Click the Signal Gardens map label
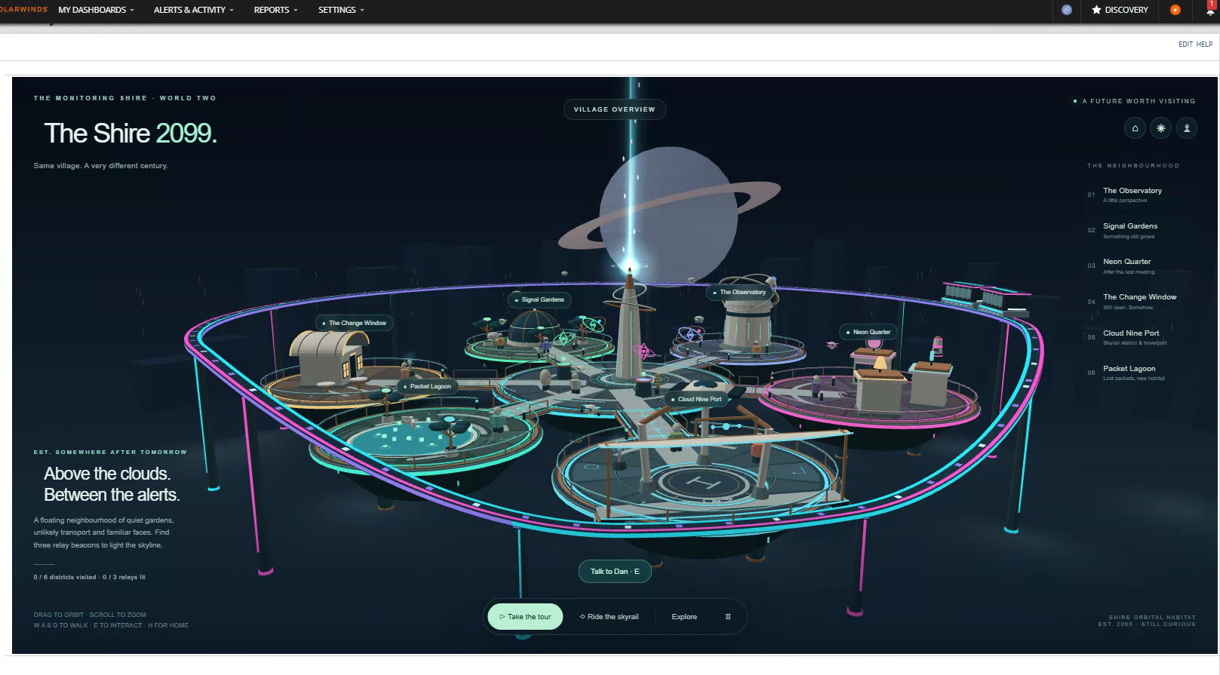The image size is (1220, 675). [x=539, y=300]
